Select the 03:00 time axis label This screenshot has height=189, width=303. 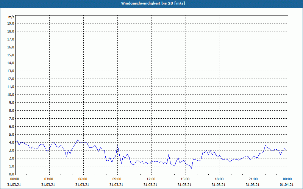coord(49,179)
